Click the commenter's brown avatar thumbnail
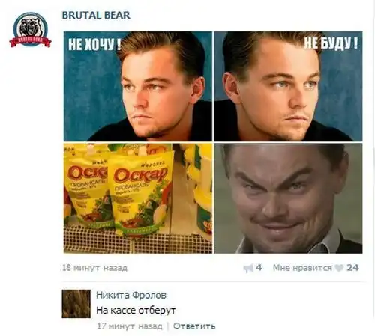Image resolution: width=375 pixels, height=336 pixels. 76,304
